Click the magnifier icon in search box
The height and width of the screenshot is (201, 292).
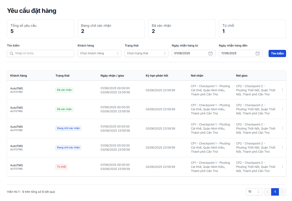click(11, 53)
